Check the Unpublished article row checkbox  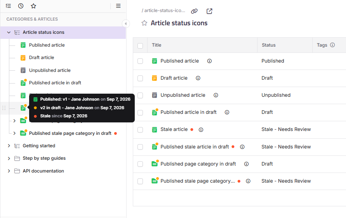pyautogui.click(x=140, y=96)
